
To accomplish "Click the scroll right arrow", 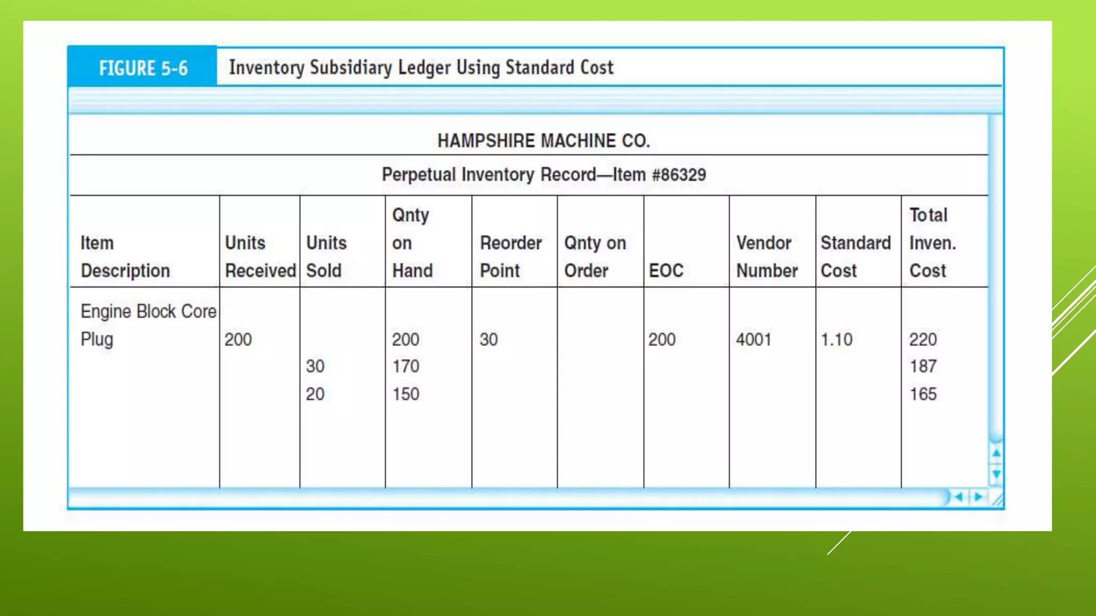I will point(979,497).
